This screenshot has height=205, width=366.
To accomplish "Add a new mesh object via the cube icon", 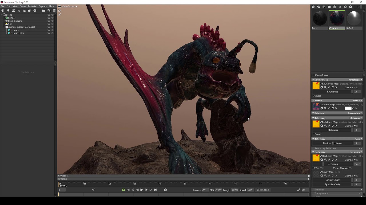I will (3, 11).
